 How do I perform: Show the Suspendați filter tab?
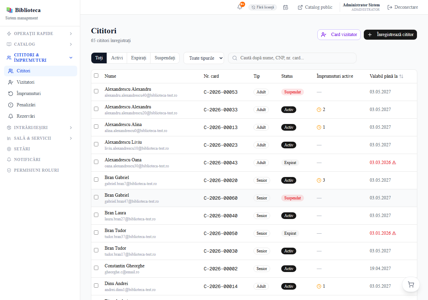tap(165, 58)
